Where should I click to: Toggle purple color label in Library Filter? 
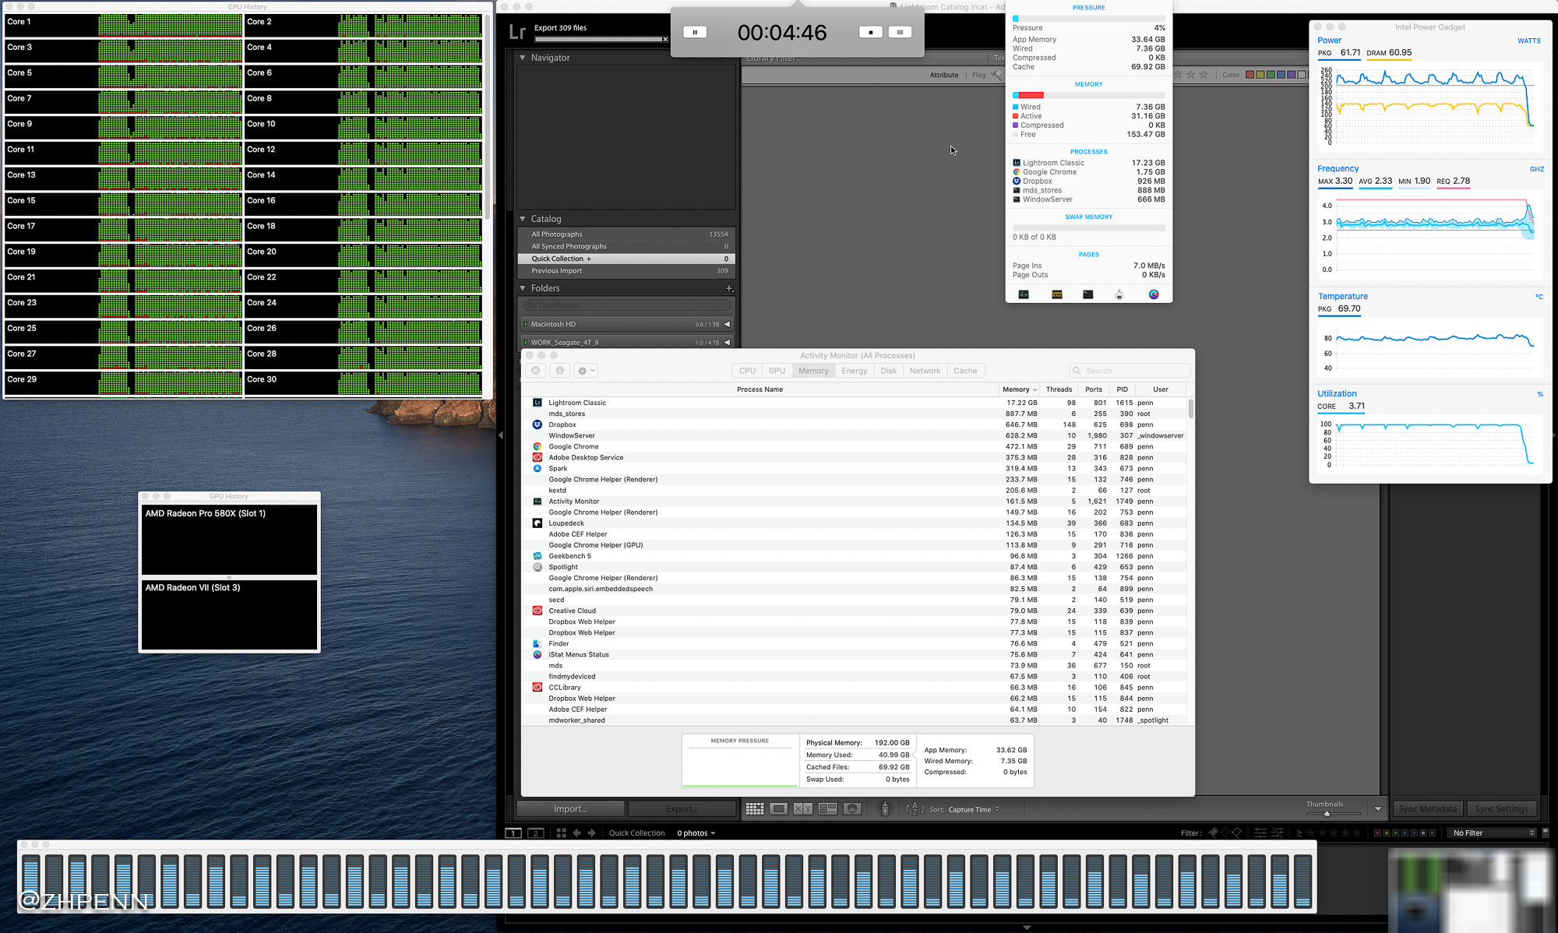coord(1291,75)
